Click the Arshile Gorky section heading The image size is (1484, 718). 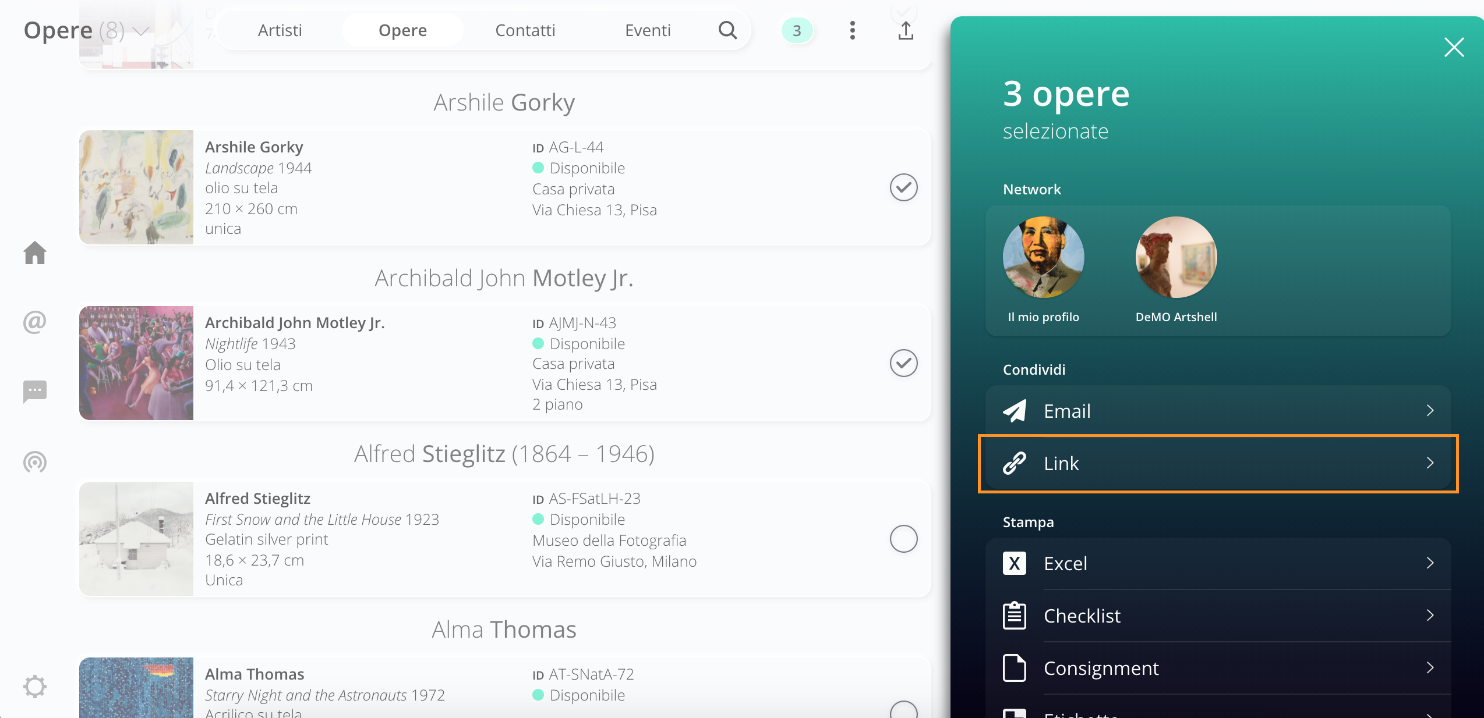click(504, 102)
